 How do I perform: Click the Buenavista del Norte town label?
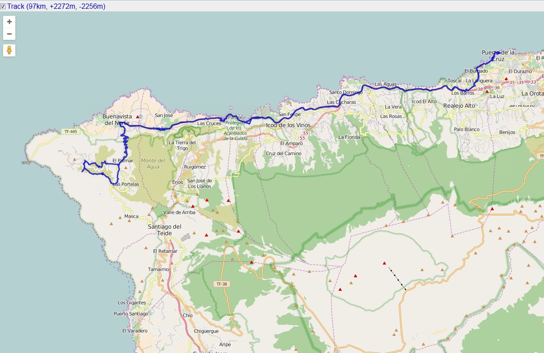117,120
